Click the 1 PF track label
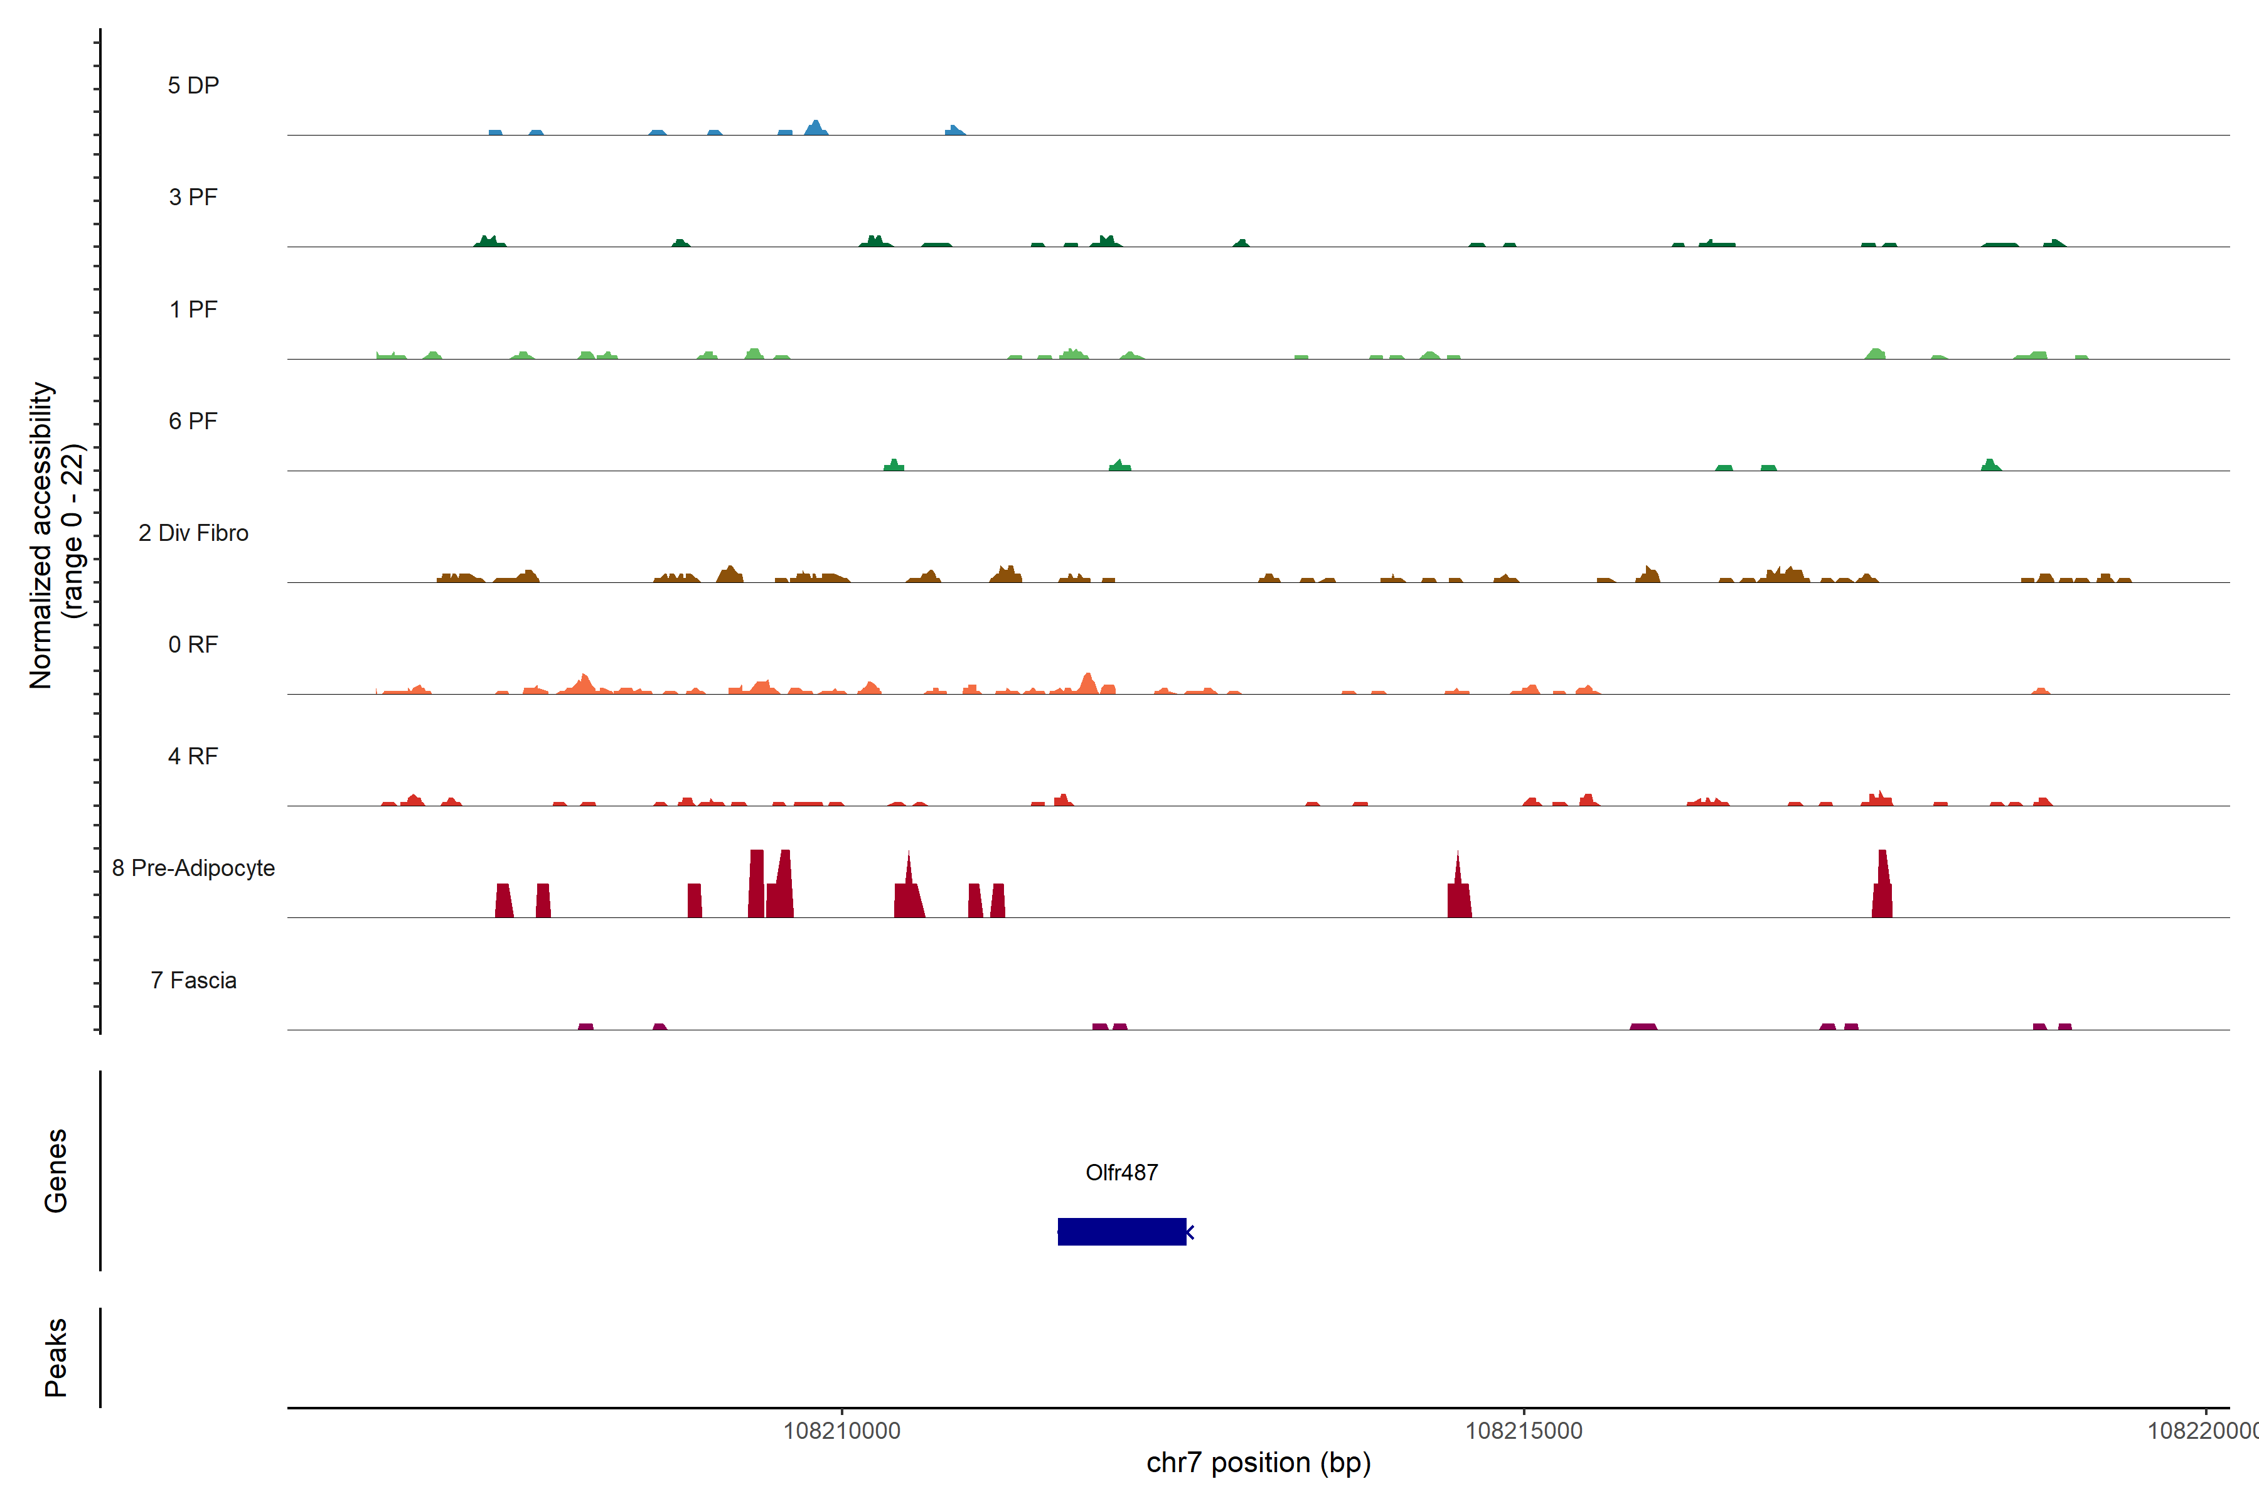Screen dimensions: 2259x1506 pyautogui.click(x=193, y=309)
